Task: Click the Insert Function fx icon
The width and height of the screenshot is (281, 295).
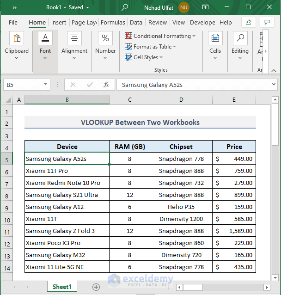Action: (106, 85)
